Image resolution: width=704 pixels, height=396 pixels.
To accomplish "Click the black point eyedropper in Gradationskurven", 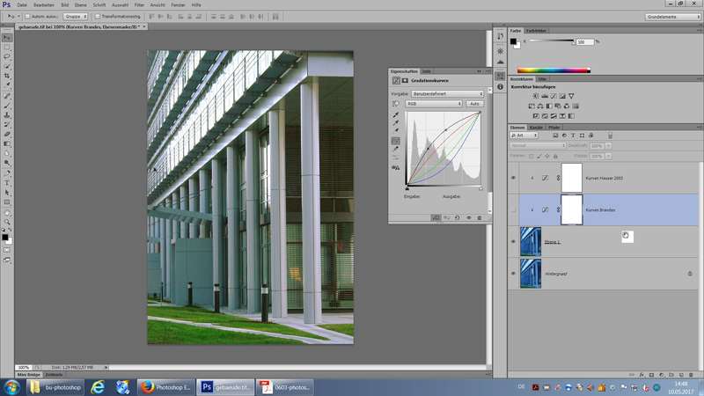I will point(396,114).
